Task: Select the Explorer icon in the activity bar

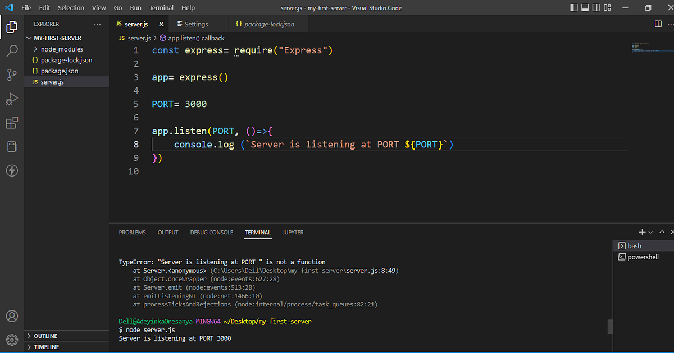Action: point(12,26)
